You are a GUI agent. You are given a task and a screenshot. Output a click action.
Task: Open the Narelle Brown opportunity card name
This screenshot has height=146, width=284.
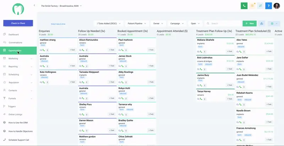coord(244,111)
